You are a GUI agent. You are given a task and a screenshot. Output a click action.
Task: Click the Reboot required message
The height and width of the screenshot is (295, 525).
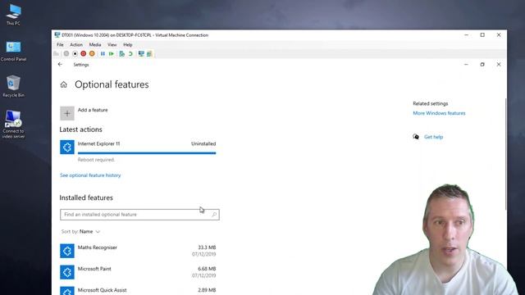point(96,160)
